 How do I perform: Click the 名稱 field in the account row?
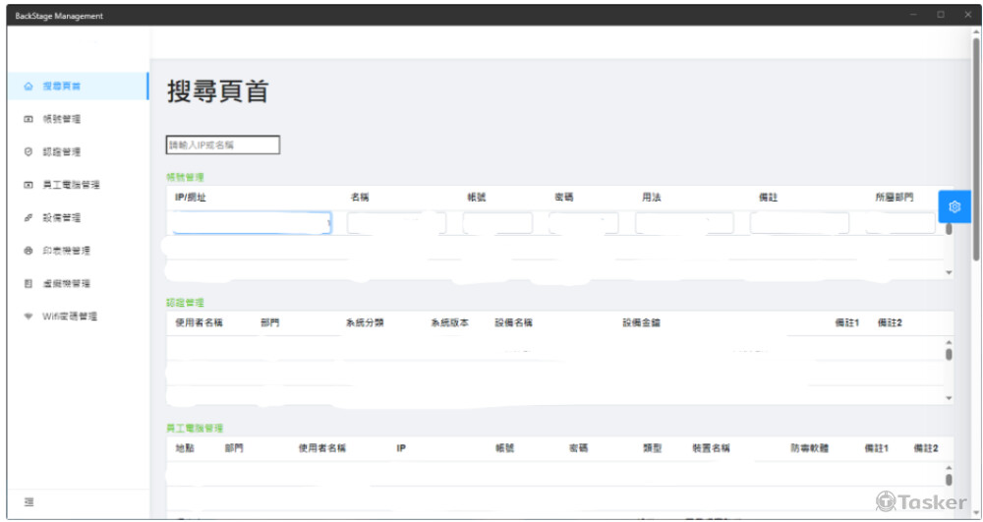[x=395, y=223]
